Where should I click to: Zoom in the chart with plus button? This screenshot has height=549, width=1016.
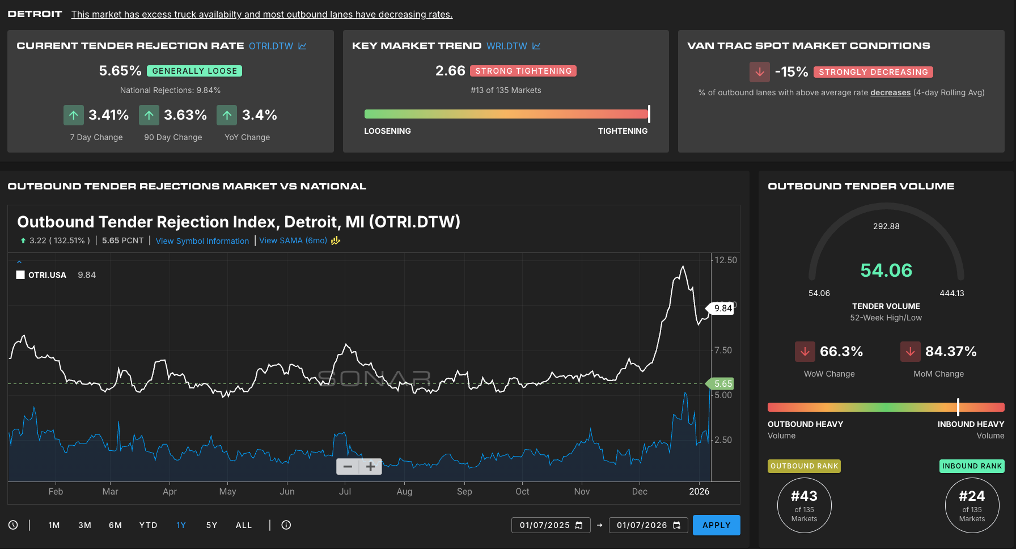[370, 467]
